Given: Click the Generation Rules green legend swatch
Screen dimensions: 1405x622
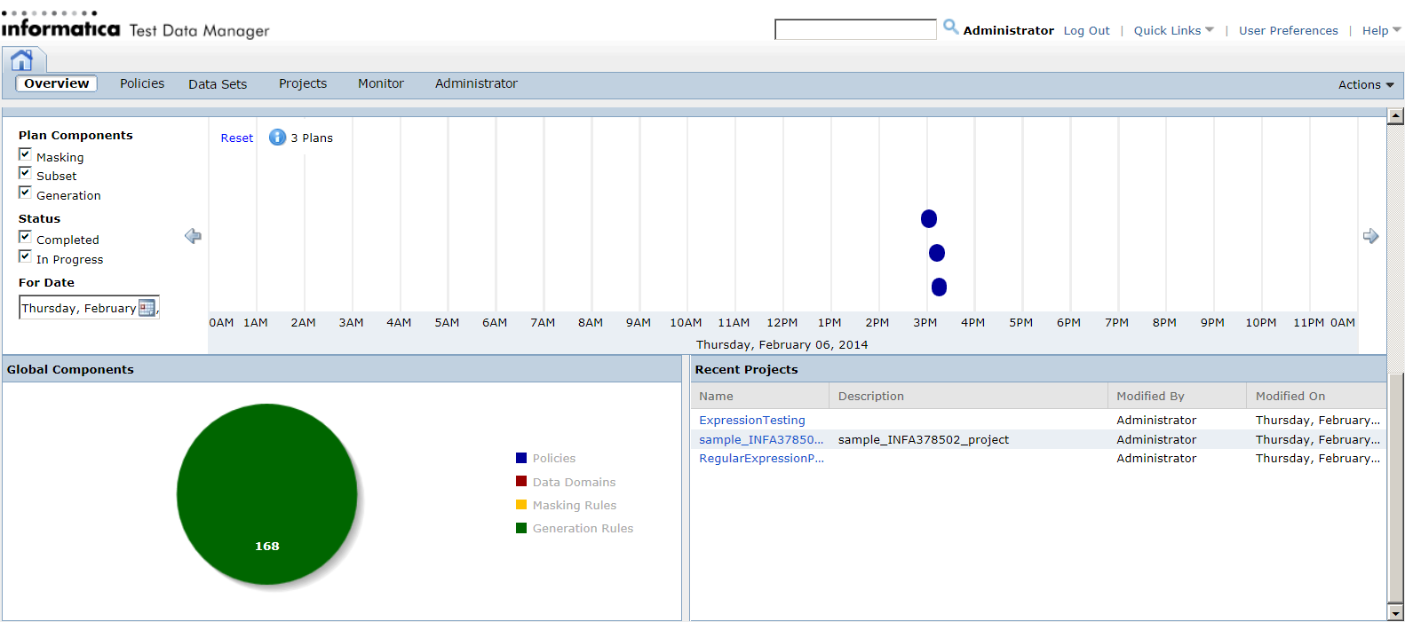Looking at the screenshot, I should [x=521, y=528].
